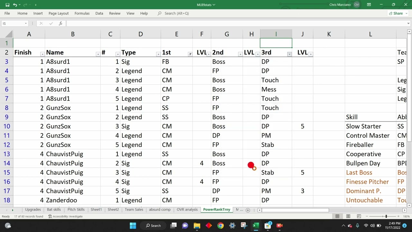The width and height of the screenshot is (412, 232).
Task: Open the Review ribbon tab
Action: pyautogui.click(x=115, y=14)
